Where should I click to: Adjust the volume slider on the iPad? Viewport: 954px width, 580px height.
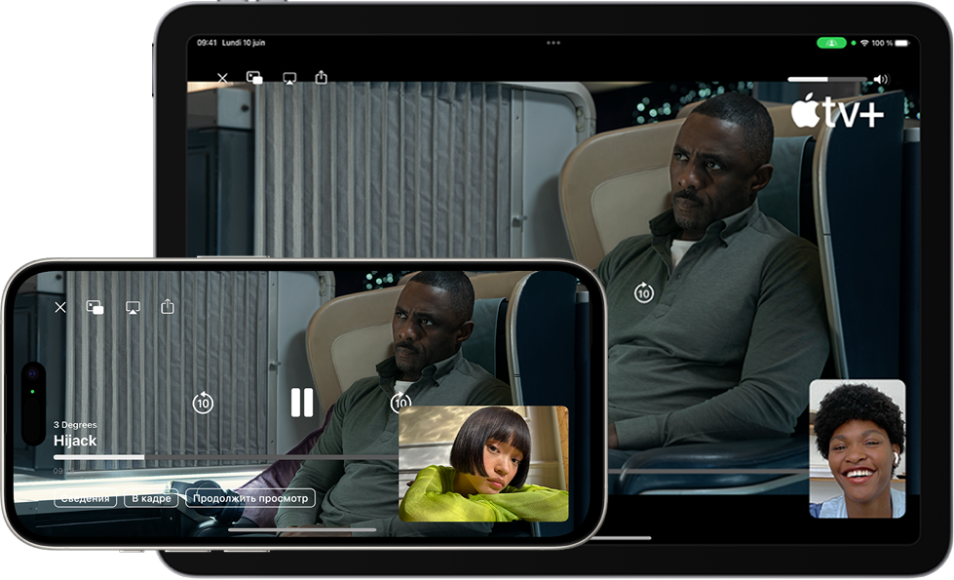click(x=827, y=79)
